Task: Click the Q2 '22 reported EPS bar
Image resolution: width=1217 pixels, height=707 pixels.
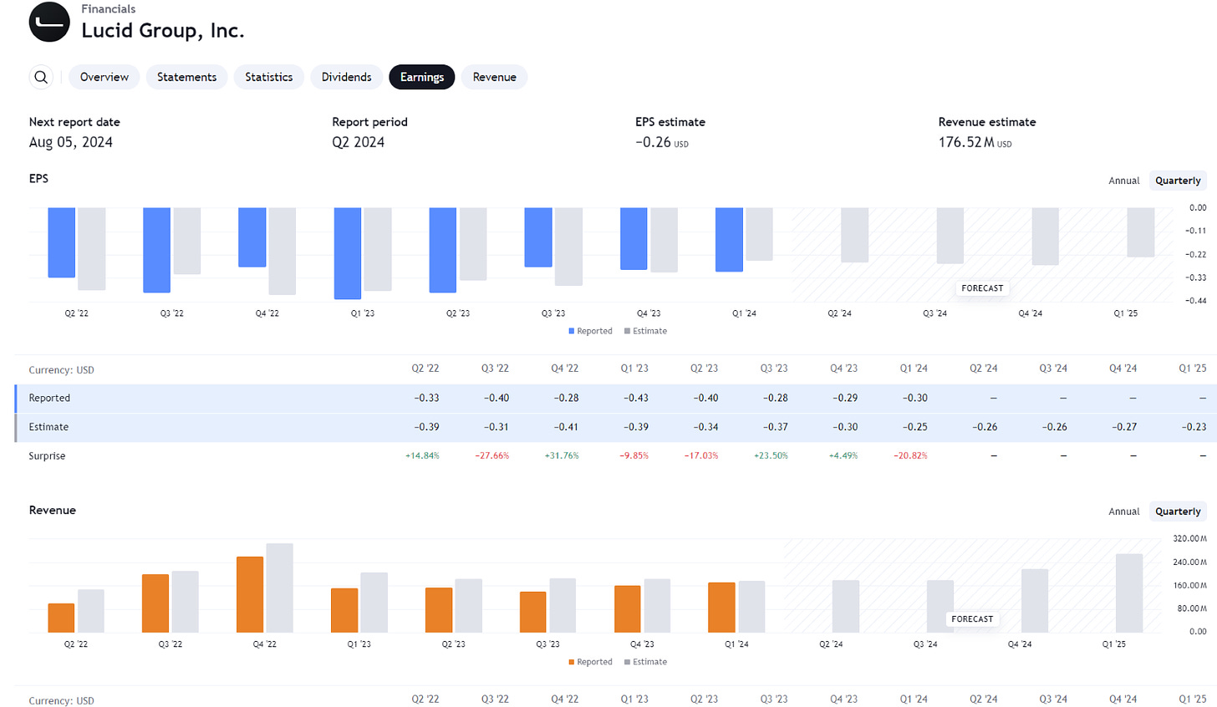Action: point(62,242)
